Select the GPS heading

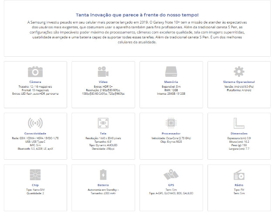point(171,185)
